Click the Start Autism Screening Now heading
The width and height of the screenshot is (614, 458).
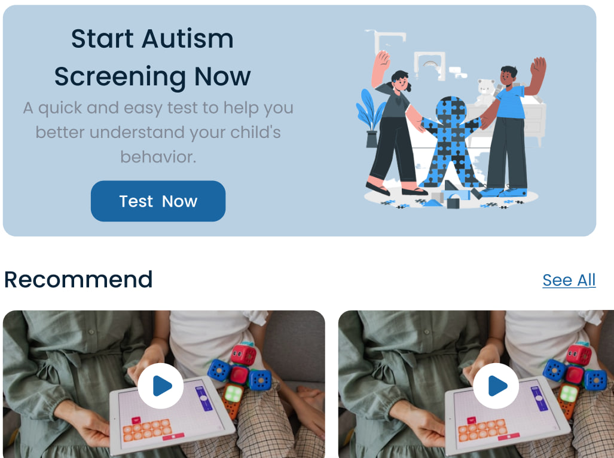coord(152,57)
